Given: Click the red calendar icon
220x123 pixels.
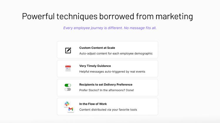Looking at the screenshot, I should 68,68.
